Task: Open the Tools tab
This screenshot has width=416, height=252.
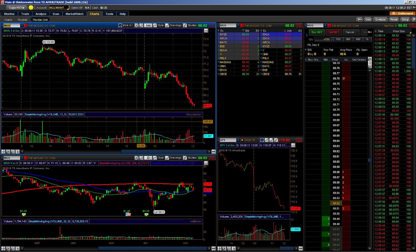Action: (x=109, y=14)
